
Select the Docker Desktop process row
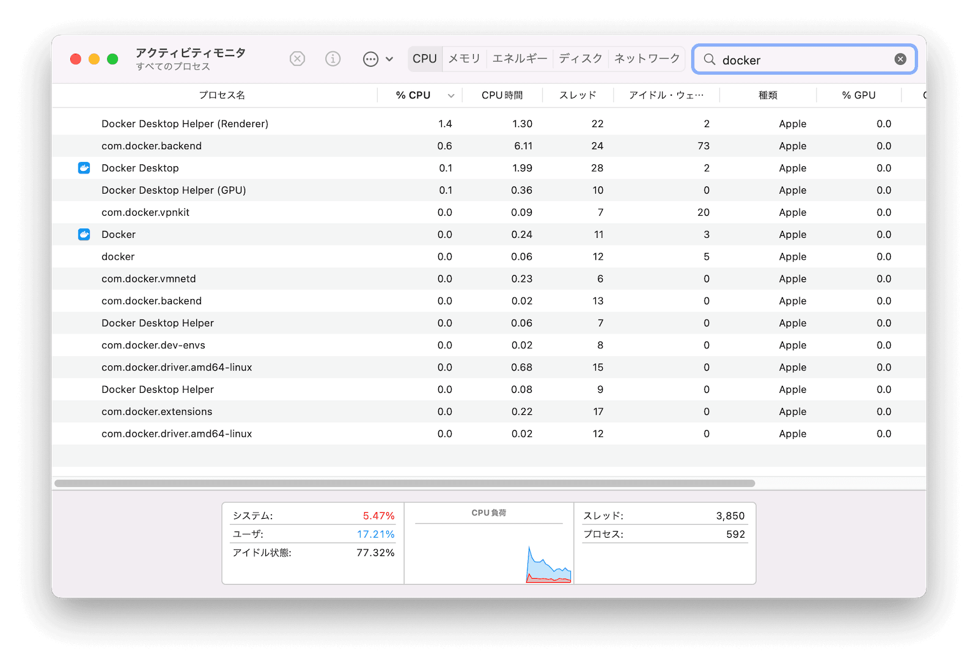(x=489, y=168)
